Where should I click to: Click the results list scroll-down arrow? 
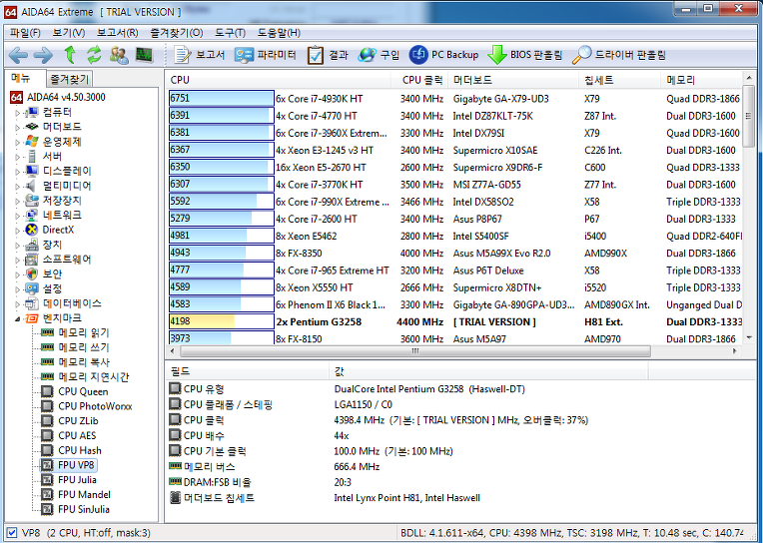click(x=748, y=337)
